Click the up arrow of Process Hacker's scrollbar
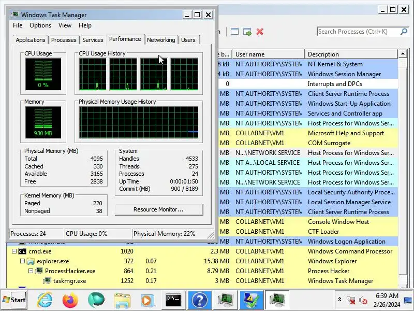The width and height of the screenshot is (414, 311). [403, 54]
